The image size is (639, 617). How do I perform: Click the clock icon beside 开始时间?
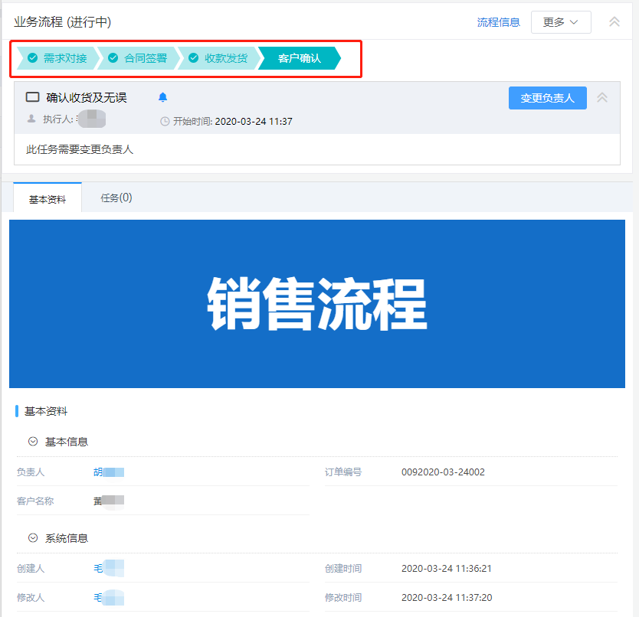tap(165, 122)
